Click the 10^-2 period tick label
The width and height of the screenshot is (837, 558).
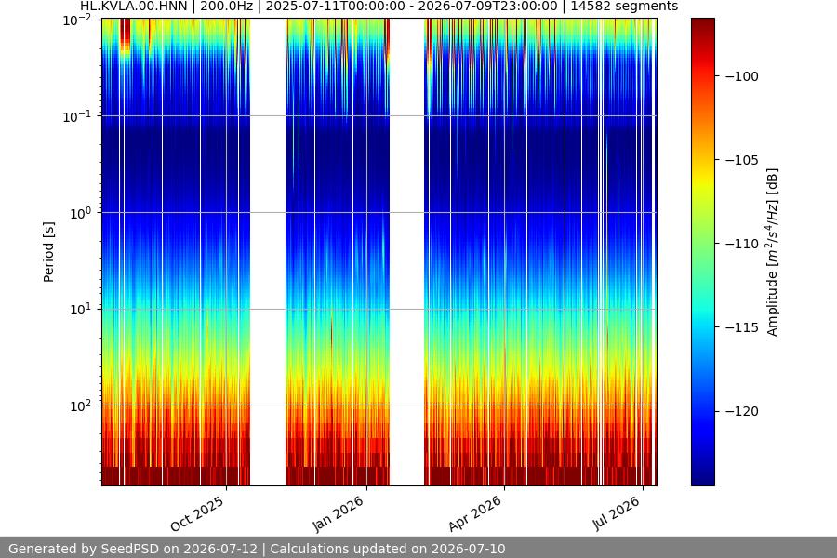77,20
